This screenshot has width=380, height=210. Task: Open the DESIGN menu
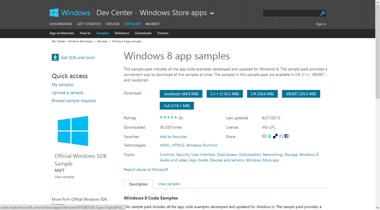pyautogui.click(x=113, y=24)
